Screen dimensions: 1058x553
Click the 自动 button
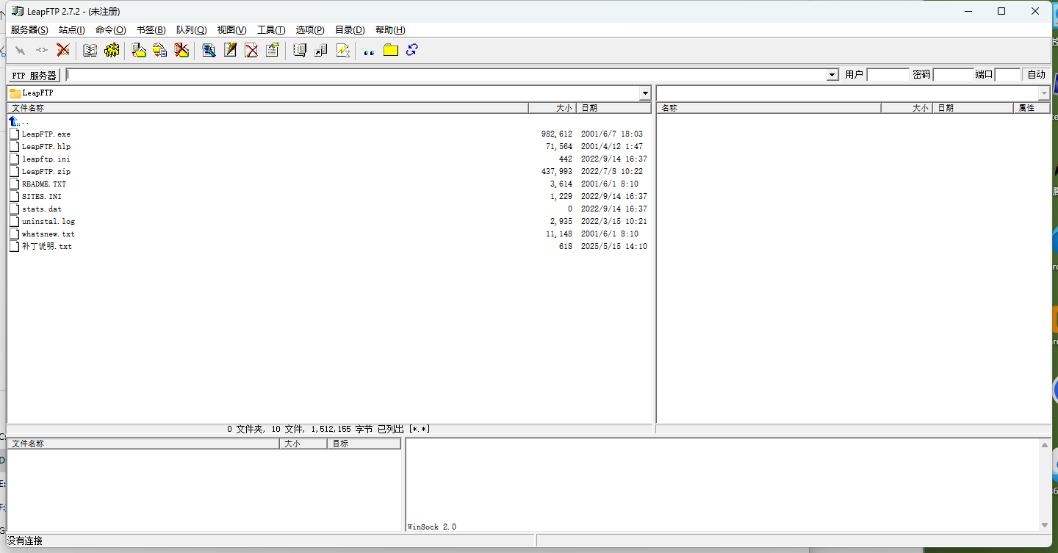tap(1036, 75)
